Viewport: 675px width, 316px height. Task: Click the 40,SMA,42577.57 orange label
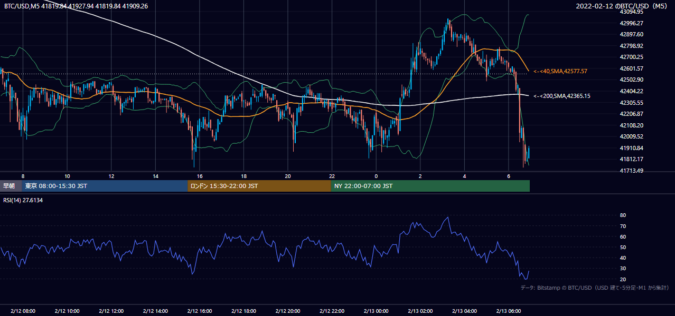point(560,71)
